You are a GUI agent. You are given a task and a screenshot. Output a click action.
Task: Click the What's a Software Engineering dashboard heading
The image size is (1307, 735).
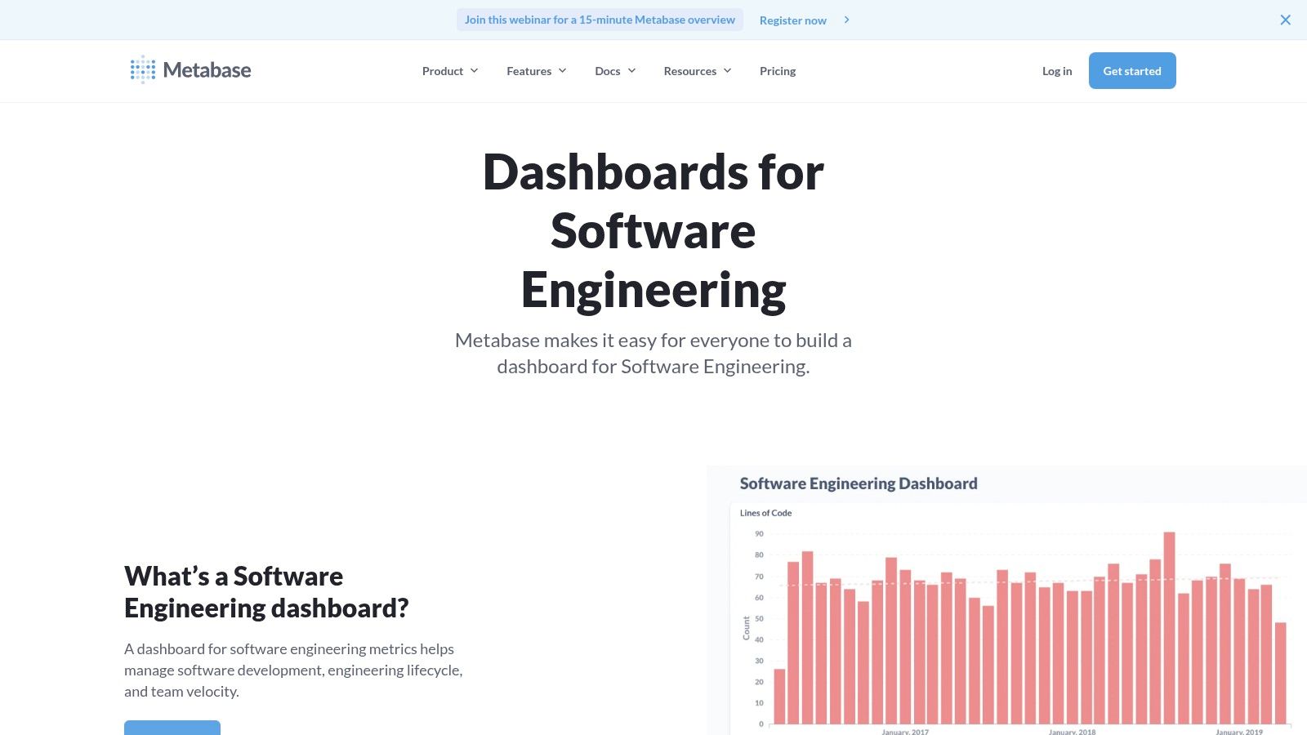click(x=266, y=592)
